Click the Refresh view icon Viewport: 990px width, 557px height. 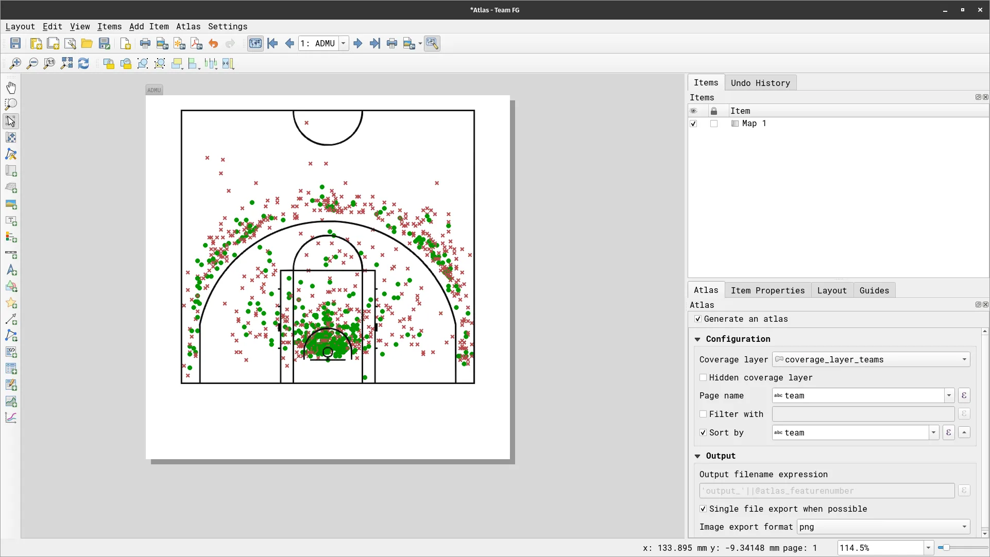click(x=83, y=63)
